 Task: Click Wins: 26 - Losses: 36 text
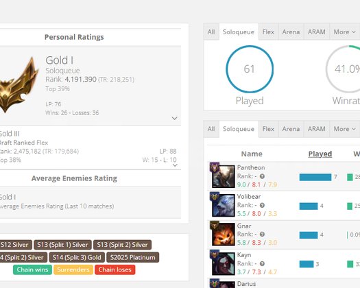tap(72, 112)
